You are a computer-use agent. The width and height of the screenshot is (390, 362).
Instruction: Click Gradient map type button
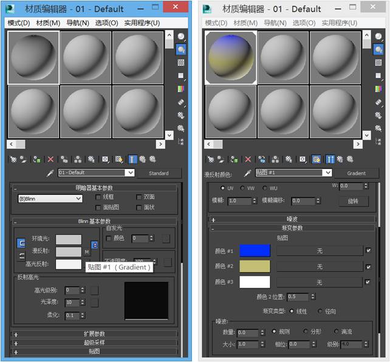[356, 173]
